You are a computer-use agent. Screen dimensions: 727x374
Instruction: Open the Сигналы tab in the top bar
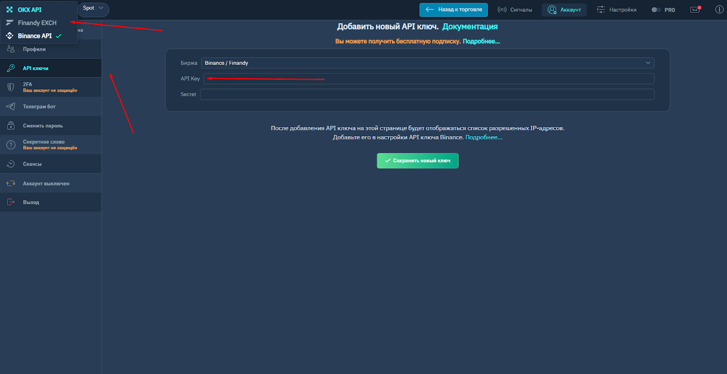515,10
